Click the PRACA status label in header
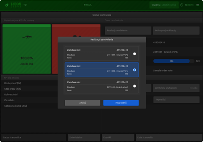The height and width of the screenshot is (142, 203). 88,5
